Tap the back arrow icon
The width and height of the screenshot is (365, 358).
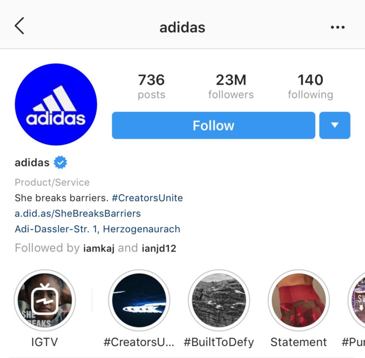point(19,27)
